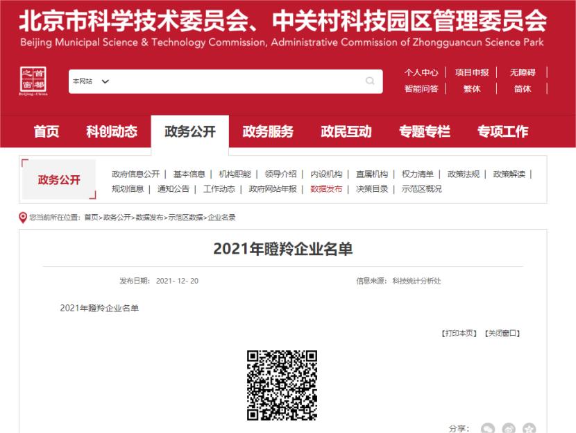Open 内设机构 submenu link
Image resolution: width=576 pixels, height=433 pixels.
click(326, 174)
